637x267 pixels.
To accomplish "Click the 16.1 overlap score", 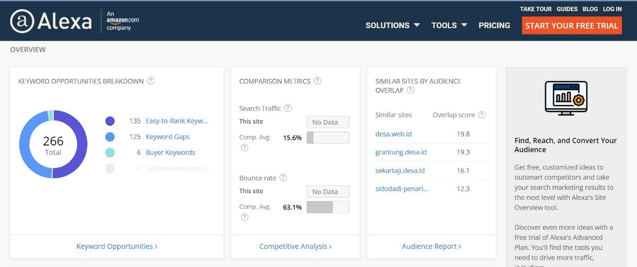I will [x=463, y=170].
